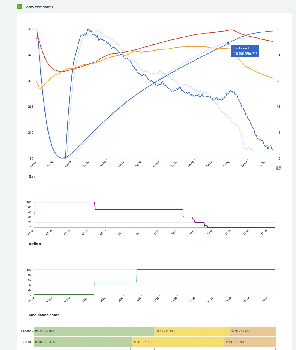Click the Gas chart heading
This screenshot has width=296, height=350.
pos(32,176)
